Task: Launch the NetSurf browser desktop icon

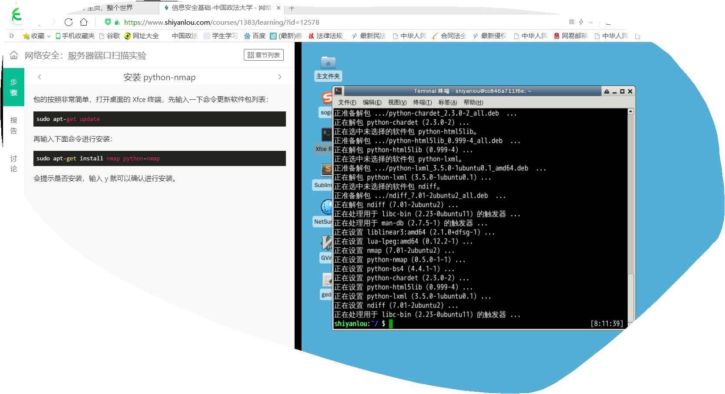Action: point(326,207)
